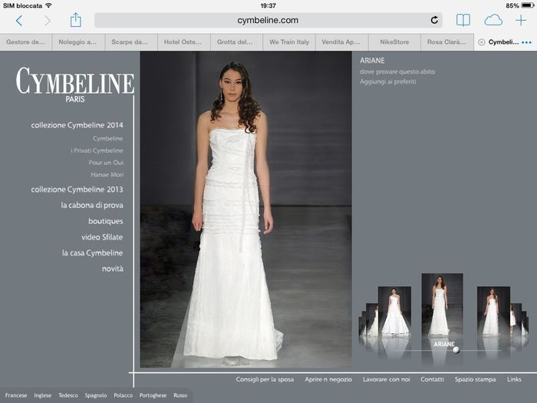Viewport: 537px width, 403px height.
Task: Open iCloud Tabs cloud icon
Action: (x=493, y=21)
